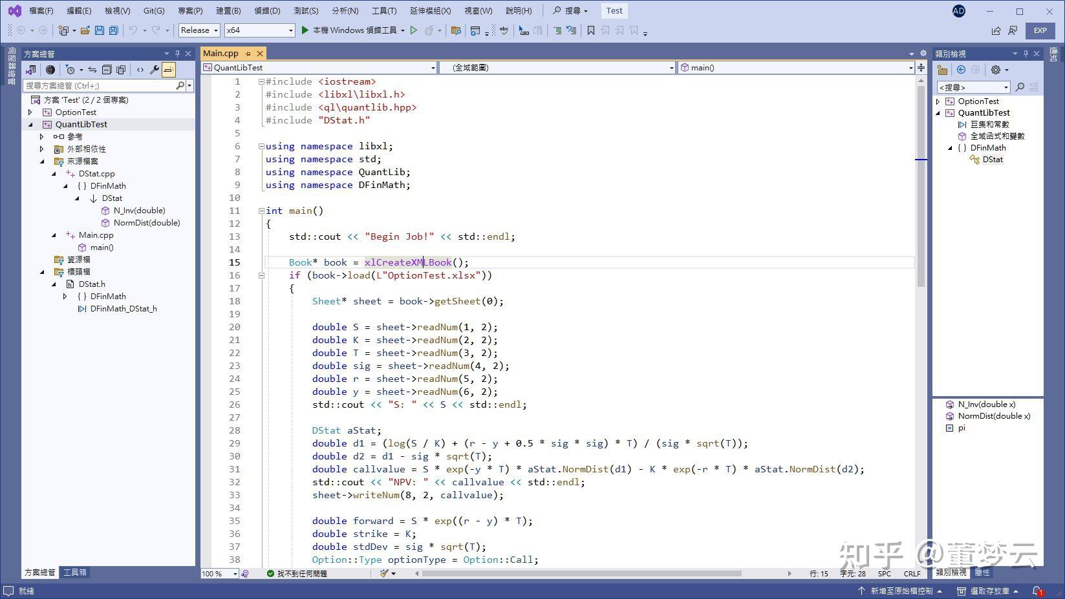1065x599 pixels.
Task: Toggle the Preview Selected Items button in Solution Explorer
Action: (168, 69)
